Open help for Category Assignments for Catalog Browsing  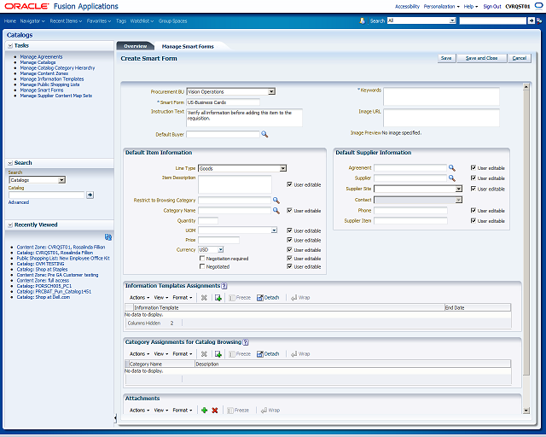tap(246, 342)
